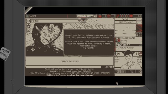The image size is (168, 94).
Task: Click the slot A weapon icon beside STRAIGHT RAZOR
Action: click(117, 38)
